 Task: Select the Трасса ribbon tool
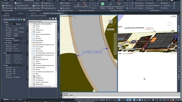pyautogui.click(x=36, y=3)
